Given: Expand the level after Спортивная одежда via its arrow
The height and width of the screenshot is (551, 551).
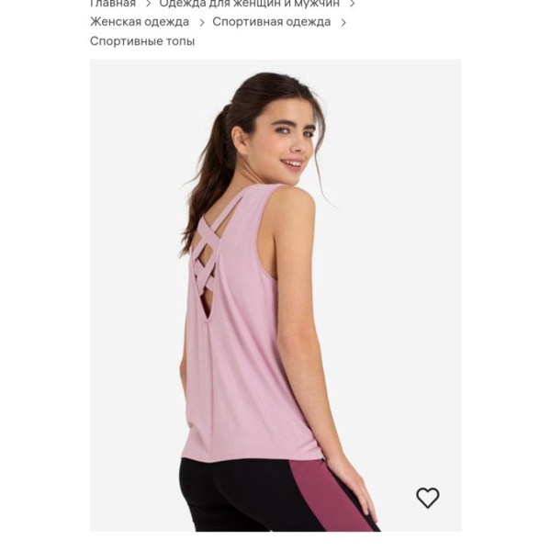Looking at the screenshot, I should [x=343, y=22].
